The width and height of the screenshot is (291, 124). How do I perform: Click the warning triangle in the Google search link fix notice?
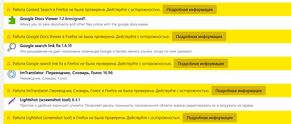8,64
